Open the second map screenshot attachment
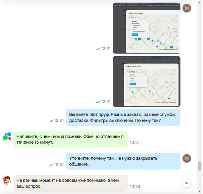Image resolution: width=203 pixels, height=194 pixels. [146, 82]
